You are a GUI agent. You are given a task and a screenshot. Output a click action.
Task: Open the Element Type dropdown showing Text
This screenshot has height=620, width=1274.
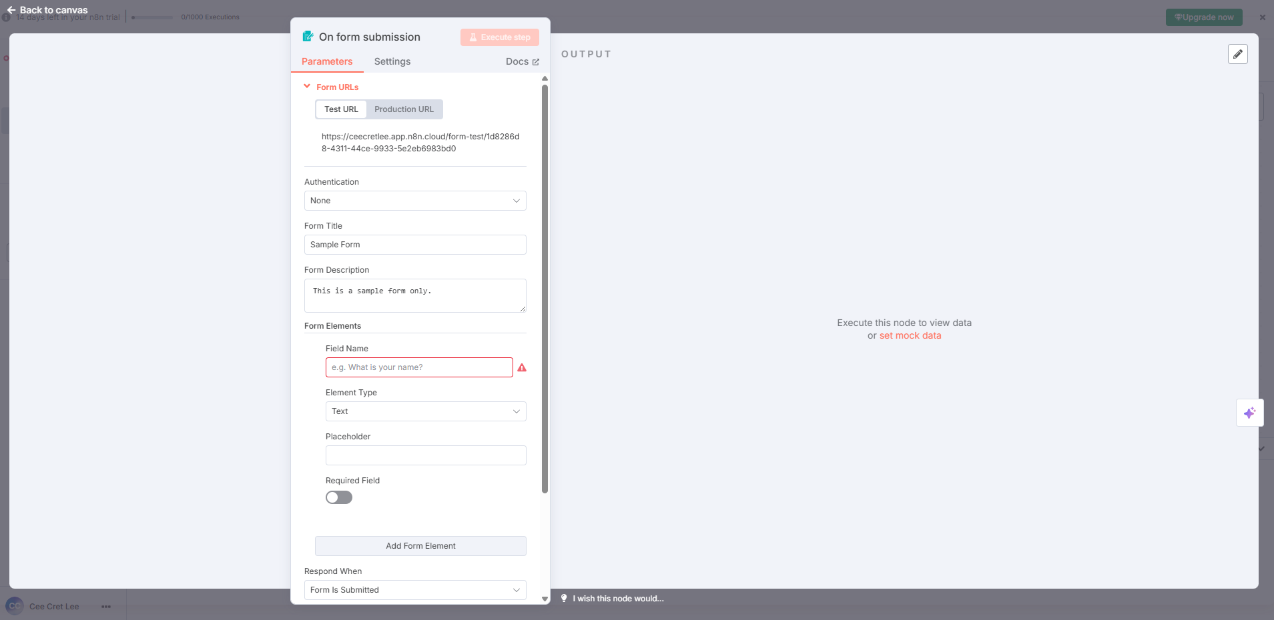coord(425,411)
